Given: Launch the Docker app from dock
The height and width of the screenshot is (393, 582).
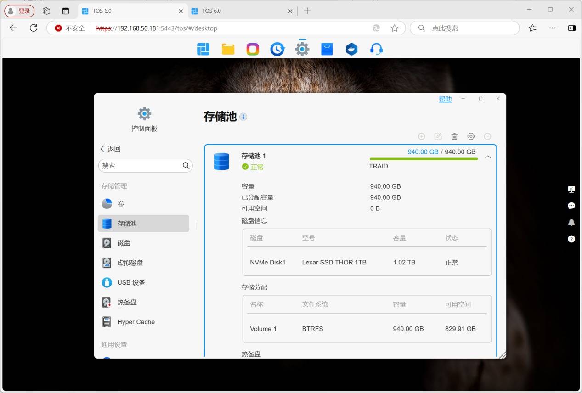Looking at the screenshot, I should click(x=351, y=49).
